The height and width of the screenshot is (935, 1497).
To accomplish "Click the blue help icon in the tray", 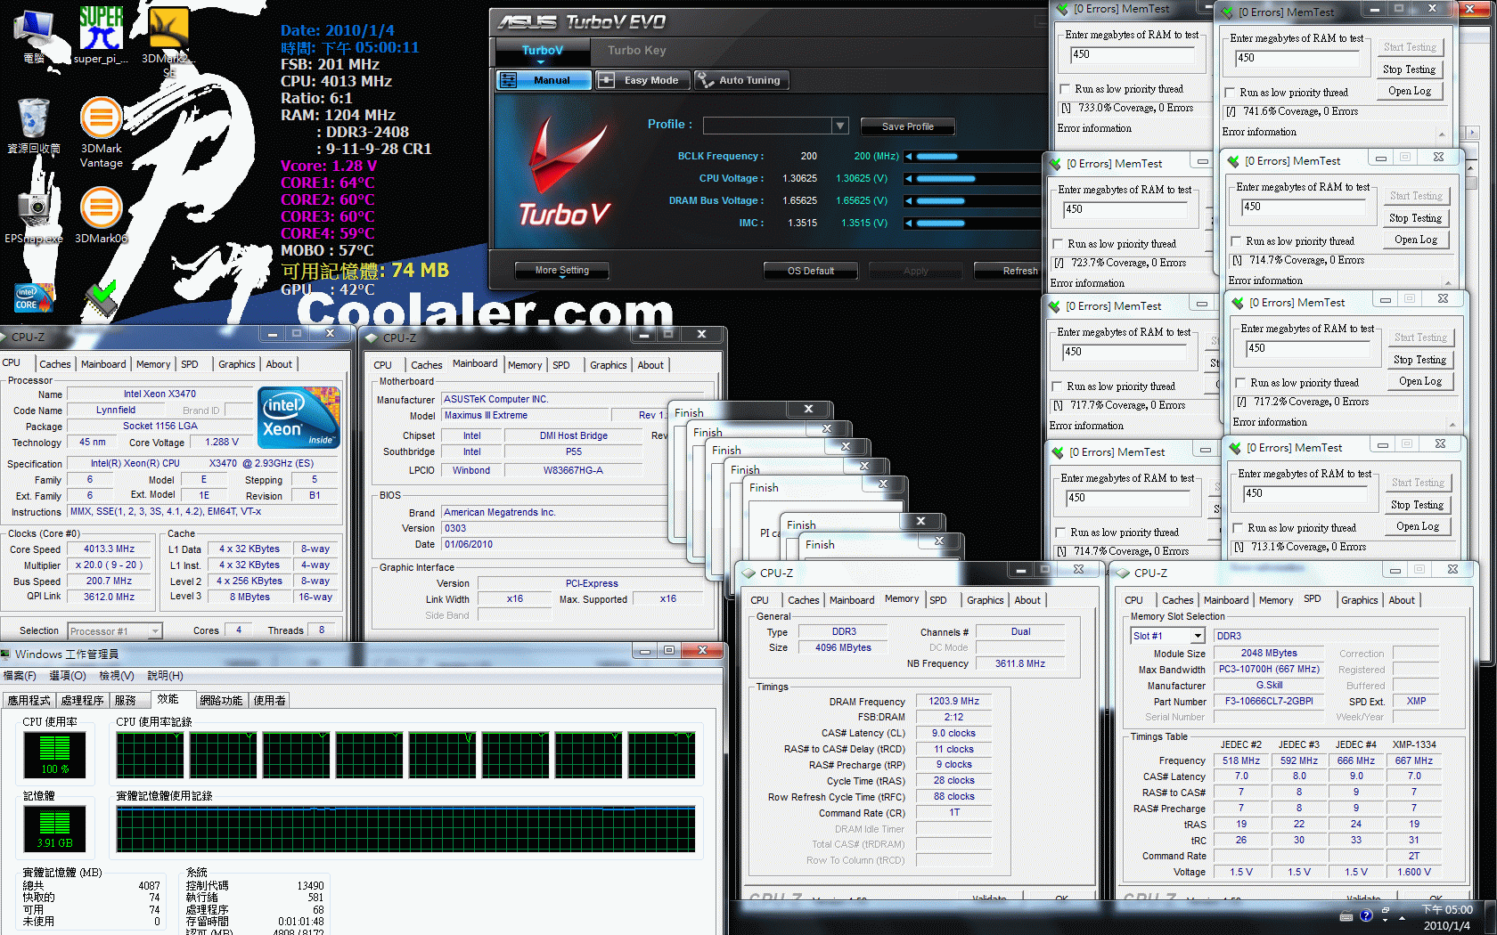I will coord(1366,915).
